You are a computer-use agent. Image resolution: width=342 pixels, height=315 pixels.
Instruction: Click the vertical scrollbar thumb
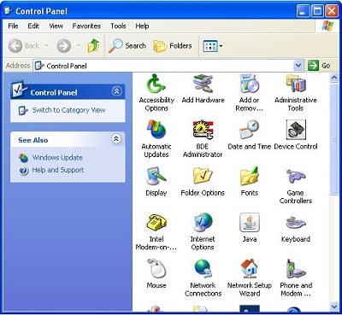(334, 139)
